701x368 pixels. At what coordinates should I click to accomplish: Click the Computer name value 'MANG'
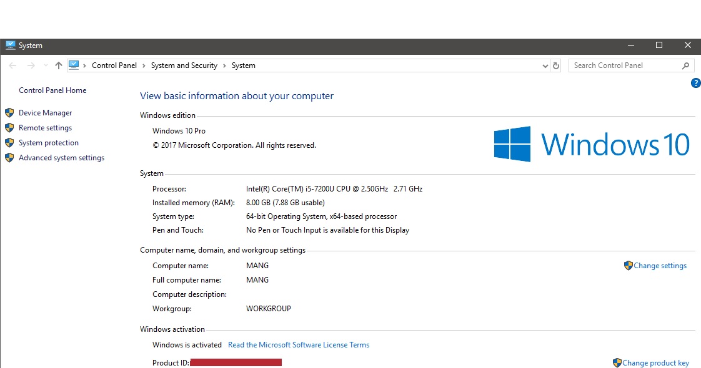[x=257, y=266]
